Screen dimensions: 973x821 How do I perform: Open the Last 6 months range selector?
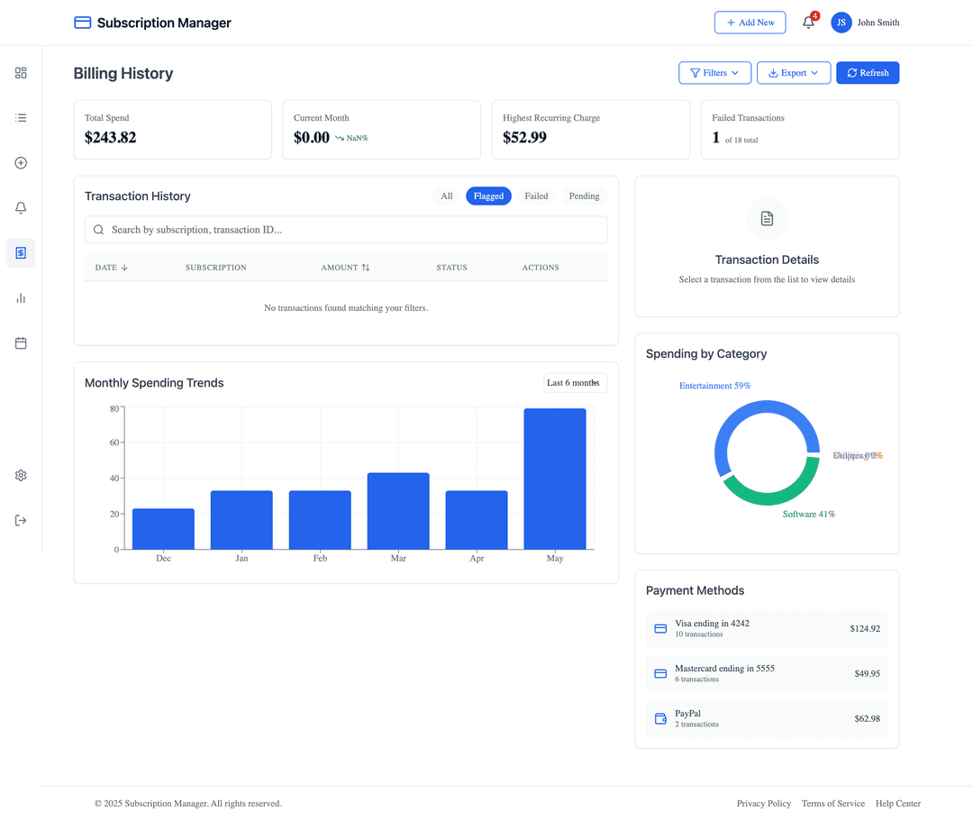575,382
